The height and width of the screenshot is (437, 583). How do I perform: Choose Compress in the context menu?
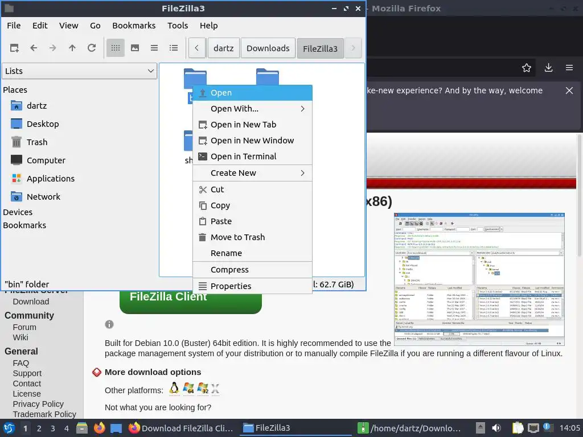point(252,270)
